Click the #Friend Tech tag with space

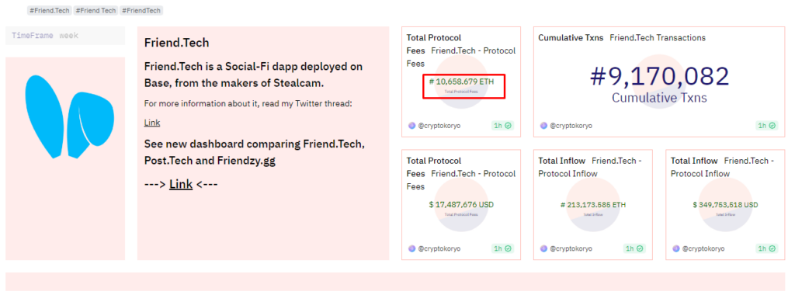tap(95, 10)
